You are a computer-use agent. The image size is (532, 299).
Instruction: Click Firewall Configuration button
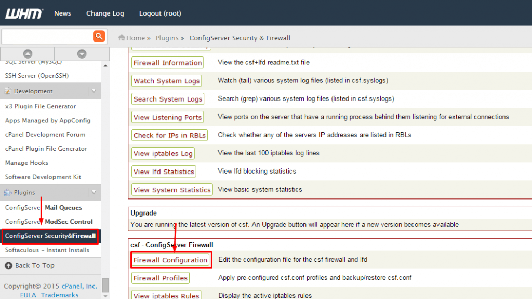pos(170,260)
